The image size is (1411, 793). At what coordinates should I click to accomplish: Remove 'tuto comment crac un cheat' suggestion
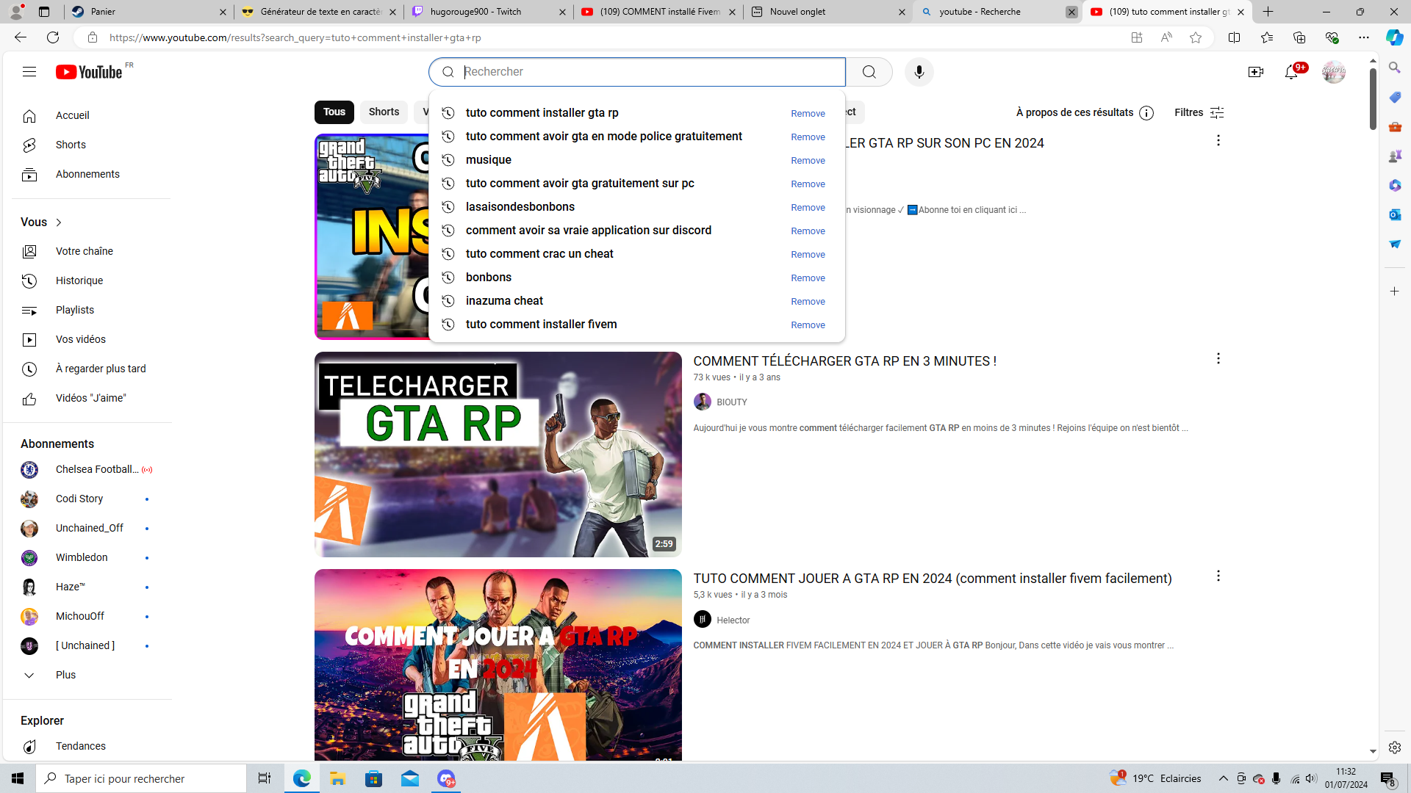(808, 255)
